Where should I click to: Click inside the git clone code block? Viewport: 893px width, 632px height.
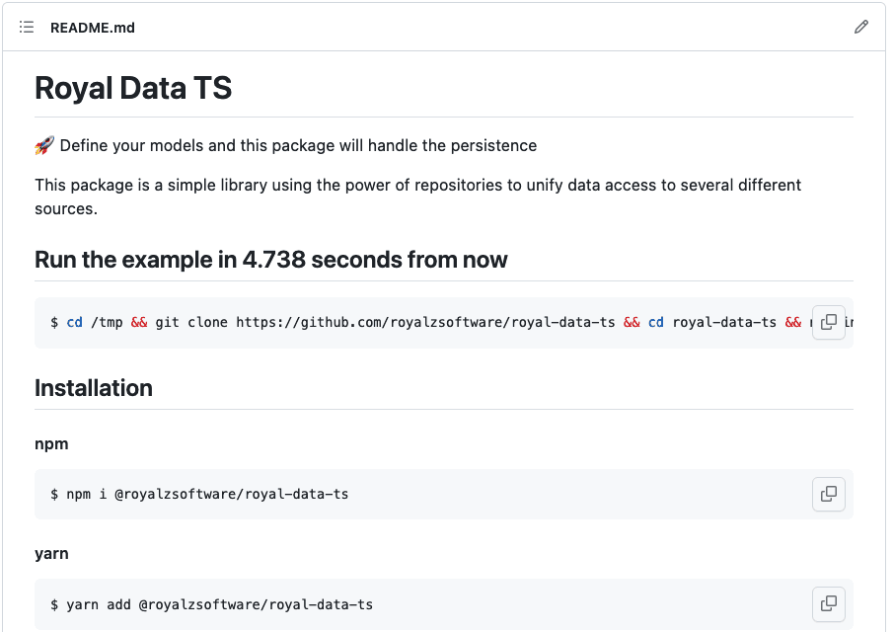pos(444,323)
